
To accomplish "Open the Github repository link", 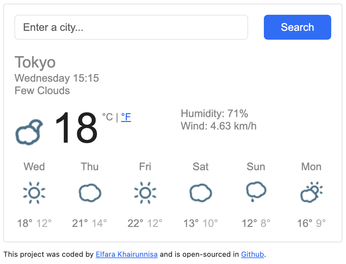I will [x=252, y=254].
